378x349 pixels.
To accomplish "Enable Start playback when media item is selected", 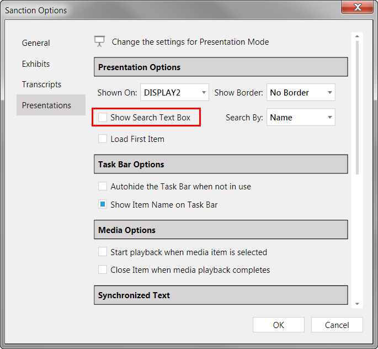I will [103, 252].
